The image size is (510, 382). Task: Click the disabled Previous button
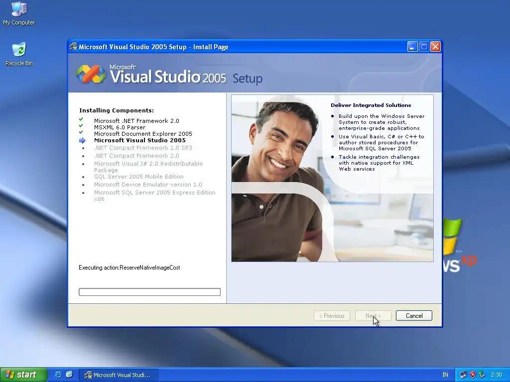332,316
